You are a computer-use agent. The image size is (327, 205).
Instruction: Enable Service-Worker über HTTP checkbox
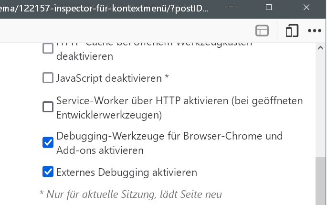coord(48,107)
